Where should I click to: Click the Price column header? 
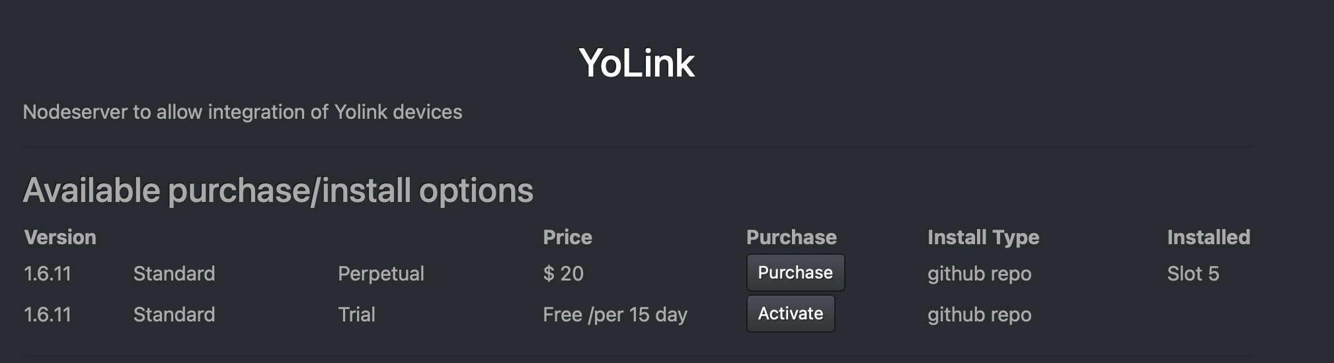tap(567, 238)
